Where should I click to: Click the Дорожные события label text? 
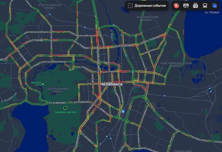click(150, 6)
